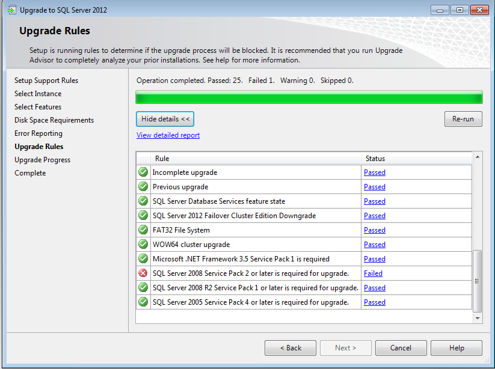Image resolution: width=495 pixels, height=369 pixels.
Task: Select Error Reporting step
Action: coord(38,133)
